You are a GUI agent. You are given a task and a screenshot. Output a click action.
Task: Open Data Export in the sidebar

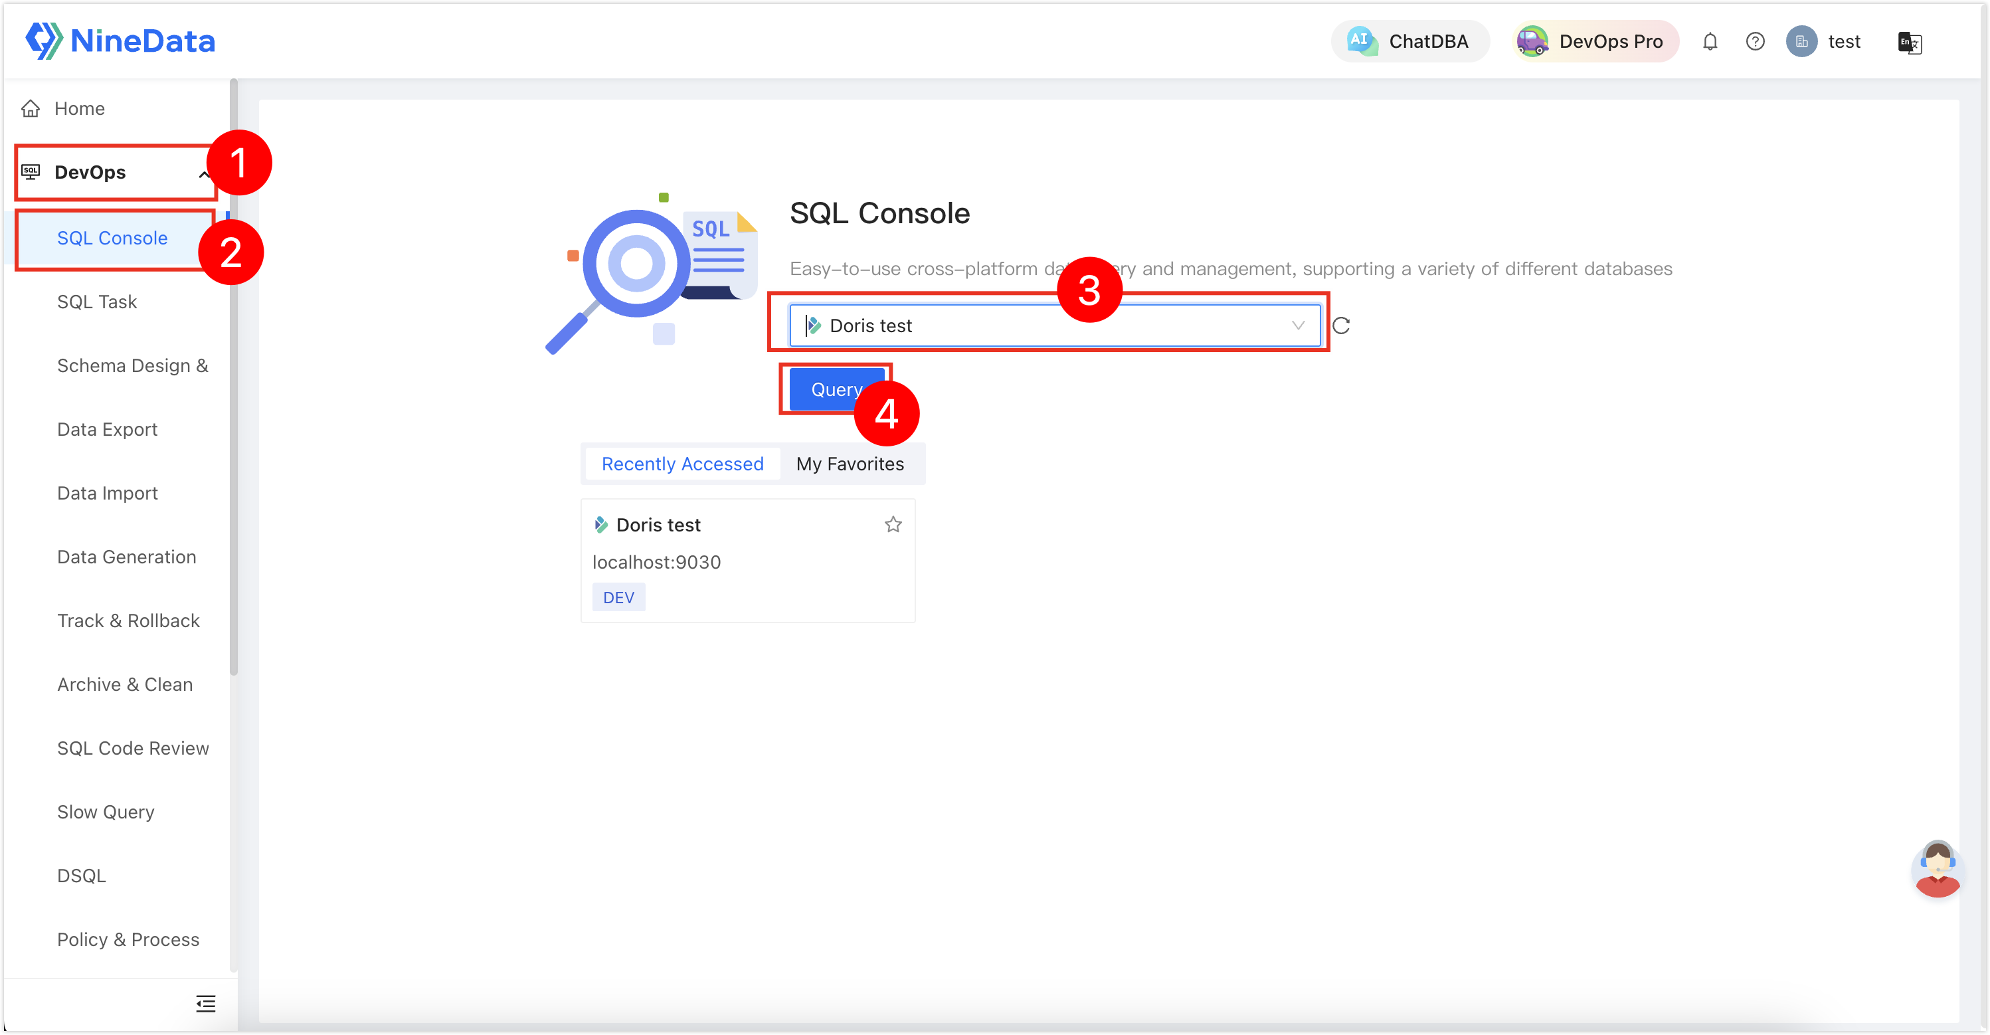click(x=106, y=428)
